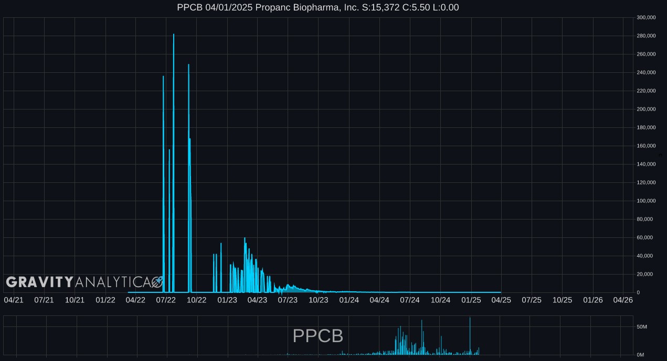
Task: Click the 07/23 date axis label
Action: (288, 300)
